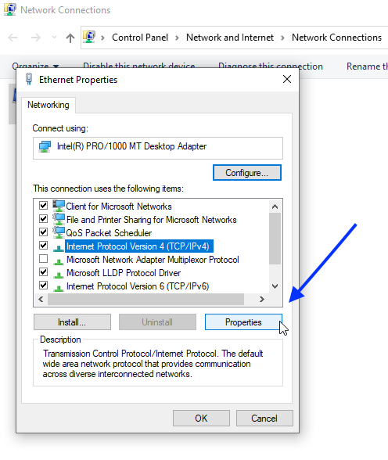Screen dimensions: 388x460
Task: Click the items list scroll down arrow
Action: (275, 286)
